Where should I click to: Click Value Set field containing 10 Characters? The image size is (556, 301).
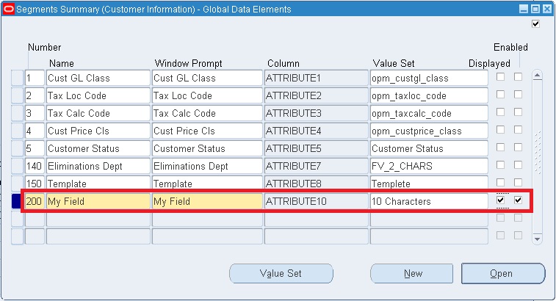pos(428,201)
